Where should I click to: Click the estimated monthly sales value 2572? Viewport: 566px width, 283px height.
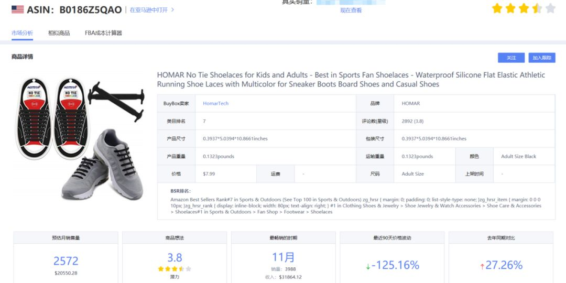(66, 260)
